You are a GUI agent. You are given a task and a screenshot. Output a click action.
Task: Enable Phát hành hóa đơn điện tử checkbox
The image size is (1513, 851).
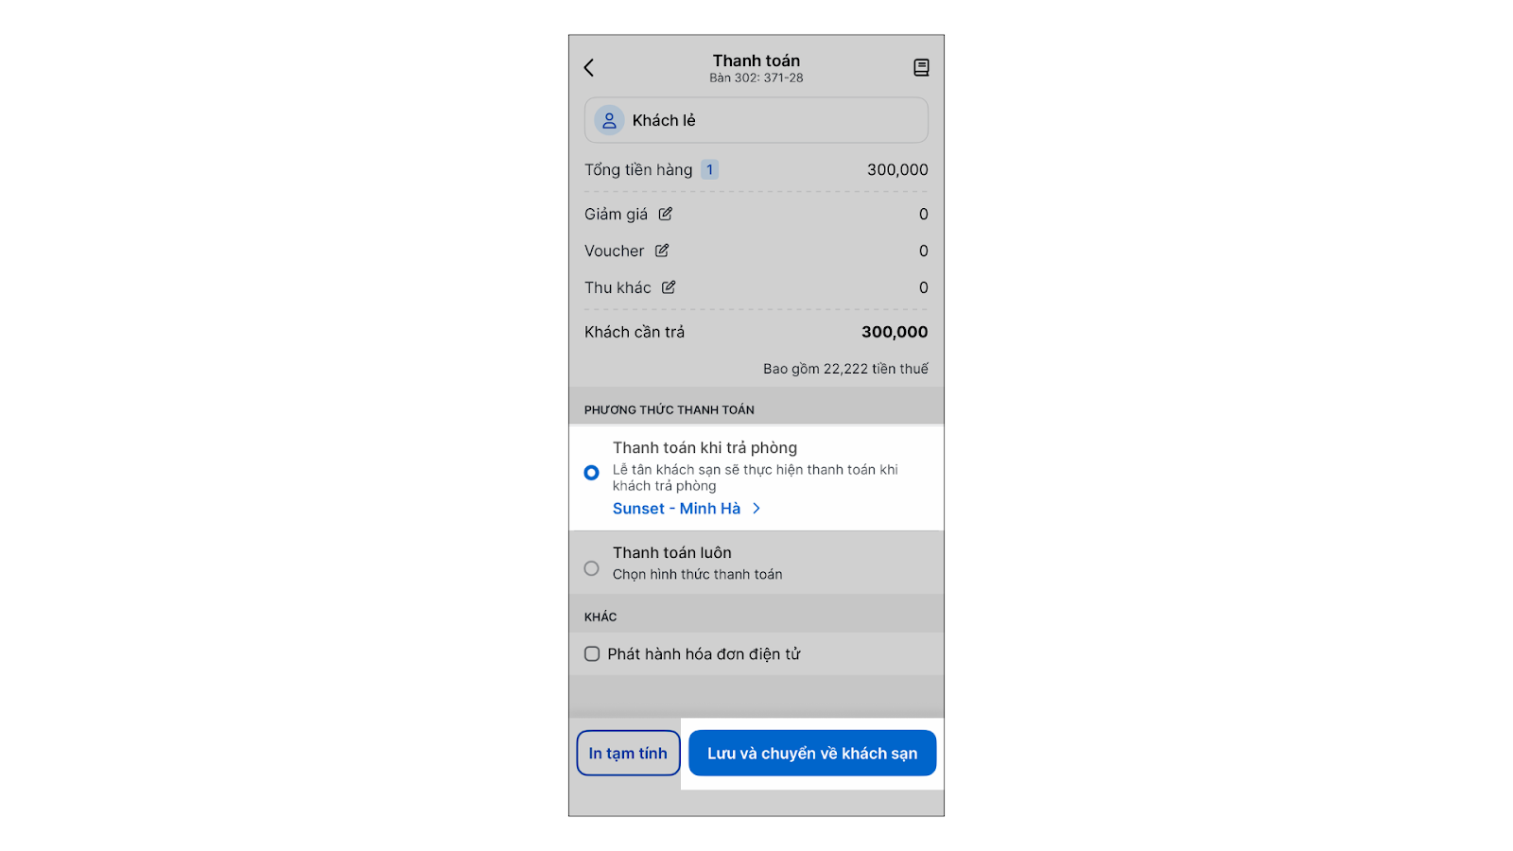tap(592, 654)
